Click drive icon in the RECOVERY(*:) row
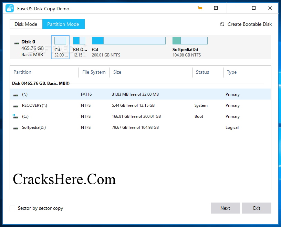281x227 pixels. click(x=15, y=106)
